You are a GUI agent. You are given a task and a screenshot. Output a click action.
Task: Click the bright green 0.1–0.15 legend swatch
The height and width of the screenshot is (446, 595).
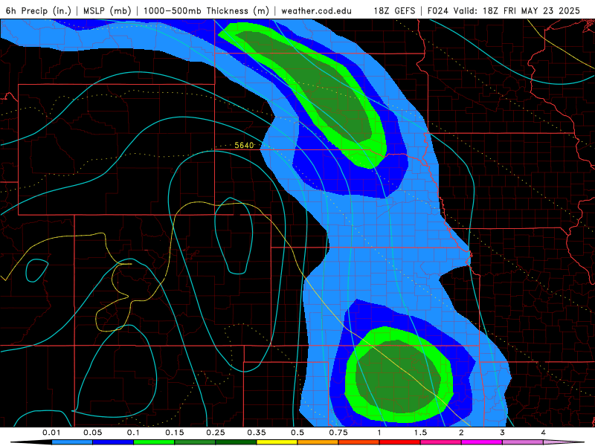[154, 442]
